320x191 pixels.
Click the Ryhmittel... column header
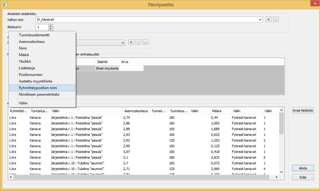pos(18,111)
